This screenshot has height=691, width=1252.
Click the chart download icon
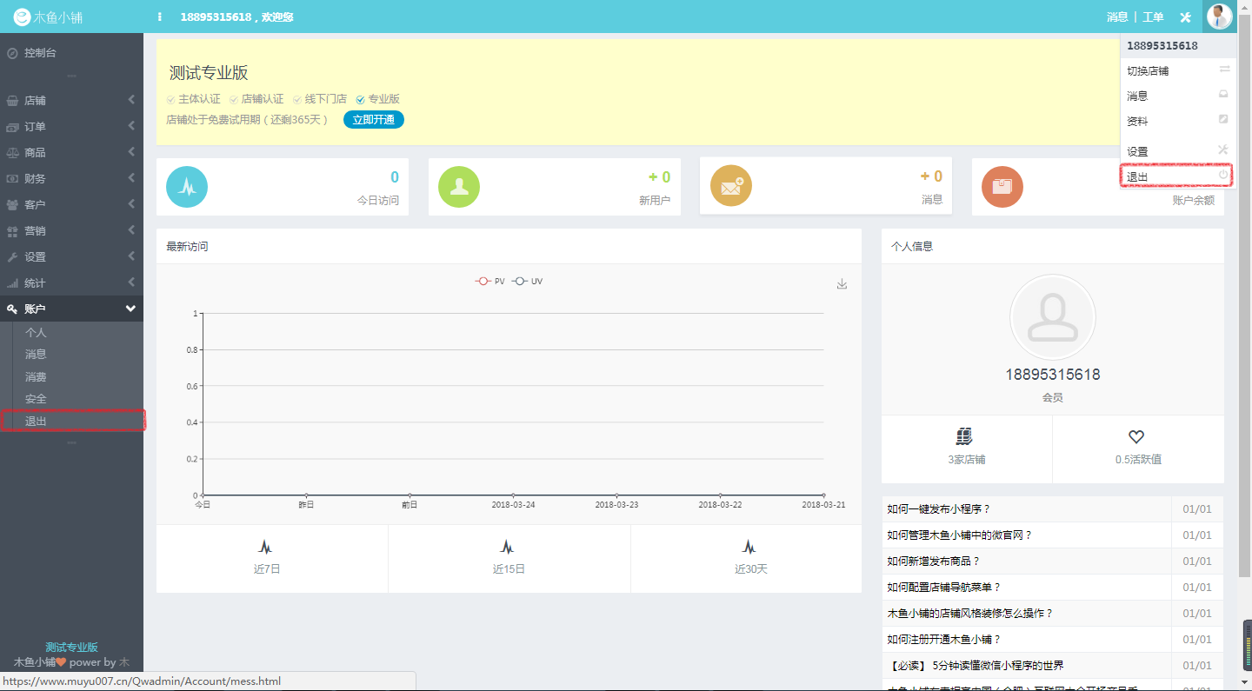(842, 284)
